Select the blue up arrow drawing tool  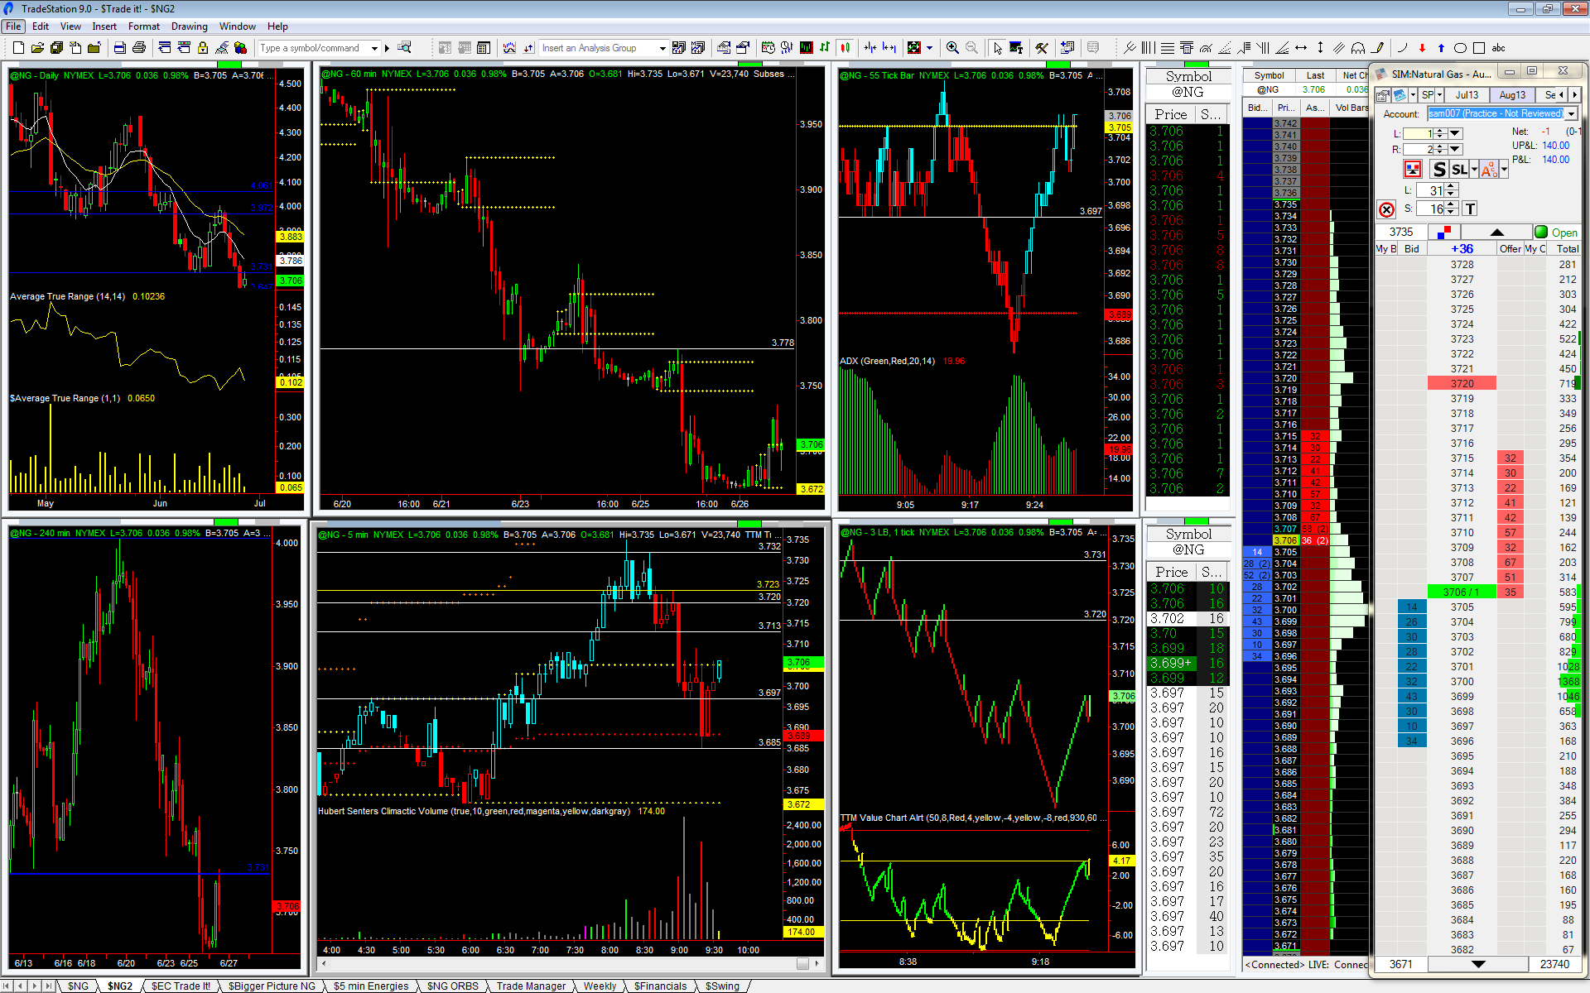[x=1441, y=48]
